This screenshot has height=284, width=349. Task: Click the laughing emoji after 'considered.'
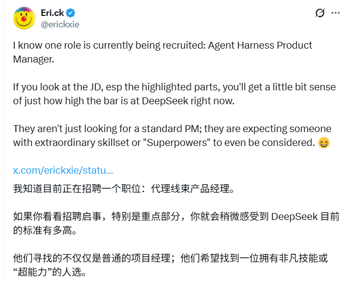coord(324,142)
